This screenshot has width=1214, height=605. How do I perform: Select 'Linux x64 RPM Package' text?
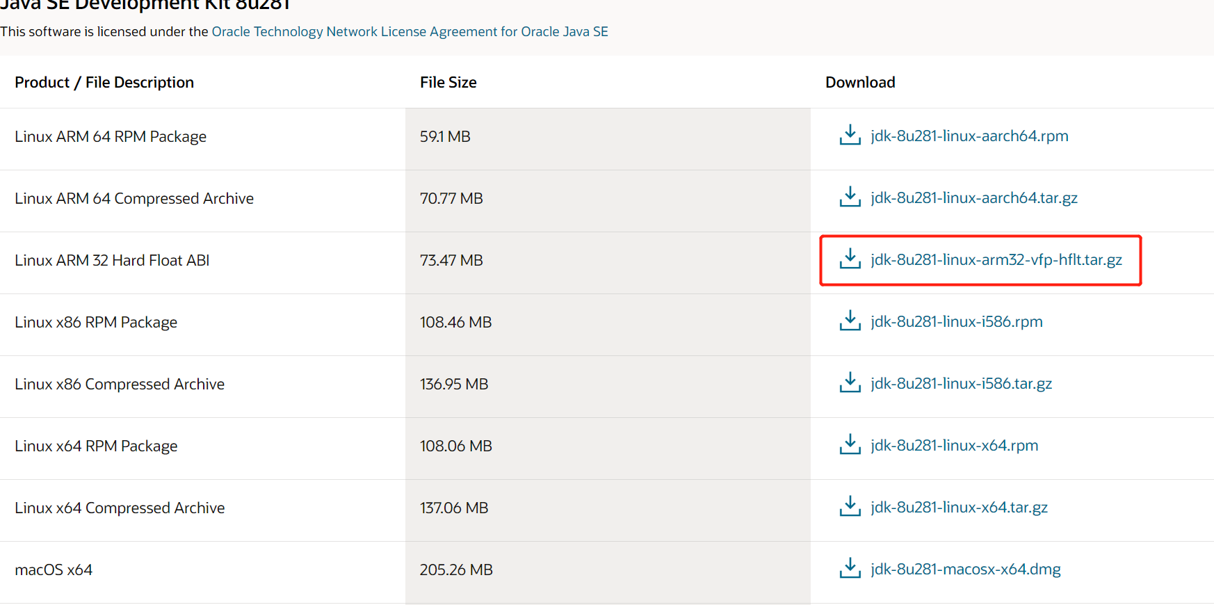[x=96, y=446]
